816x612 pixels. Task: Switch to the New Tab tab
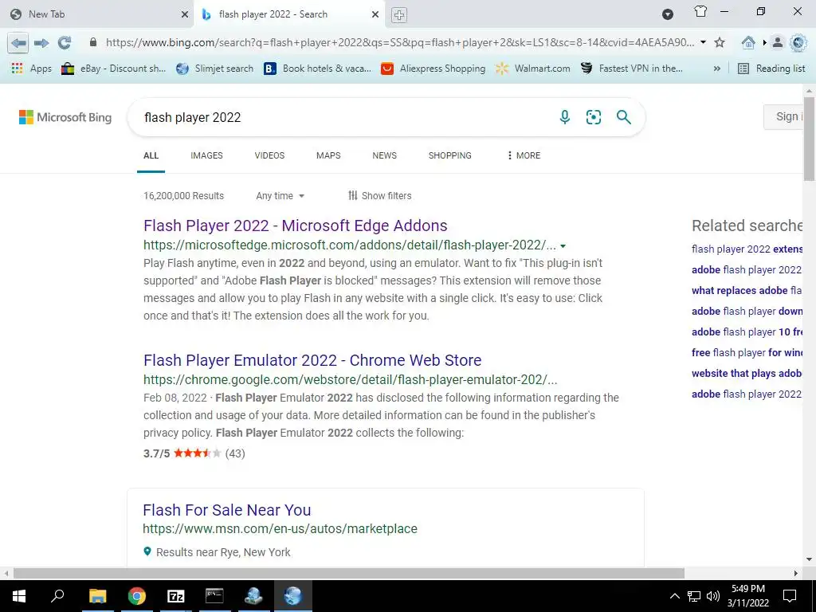(96, 14)
